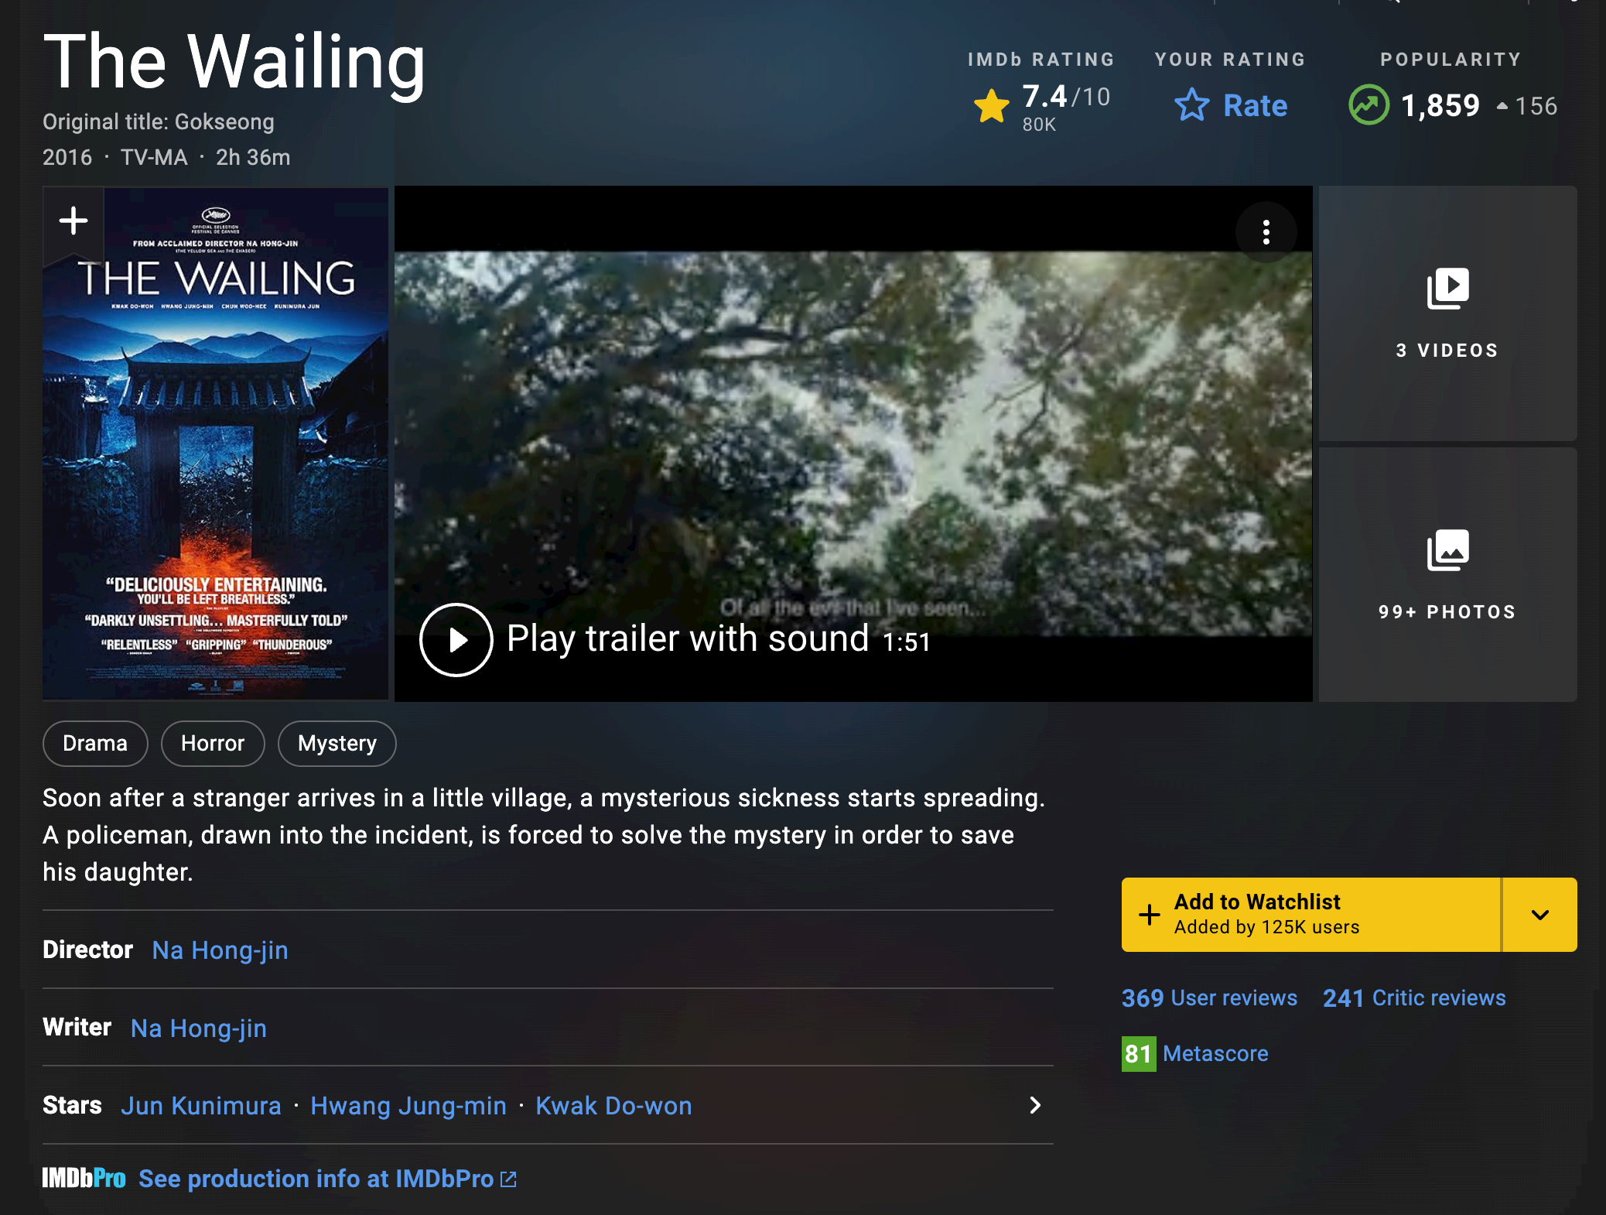Screen dimensions: 1606x1215
Task: Add The Wailing to Watchlist
Action: point(1311,915)
